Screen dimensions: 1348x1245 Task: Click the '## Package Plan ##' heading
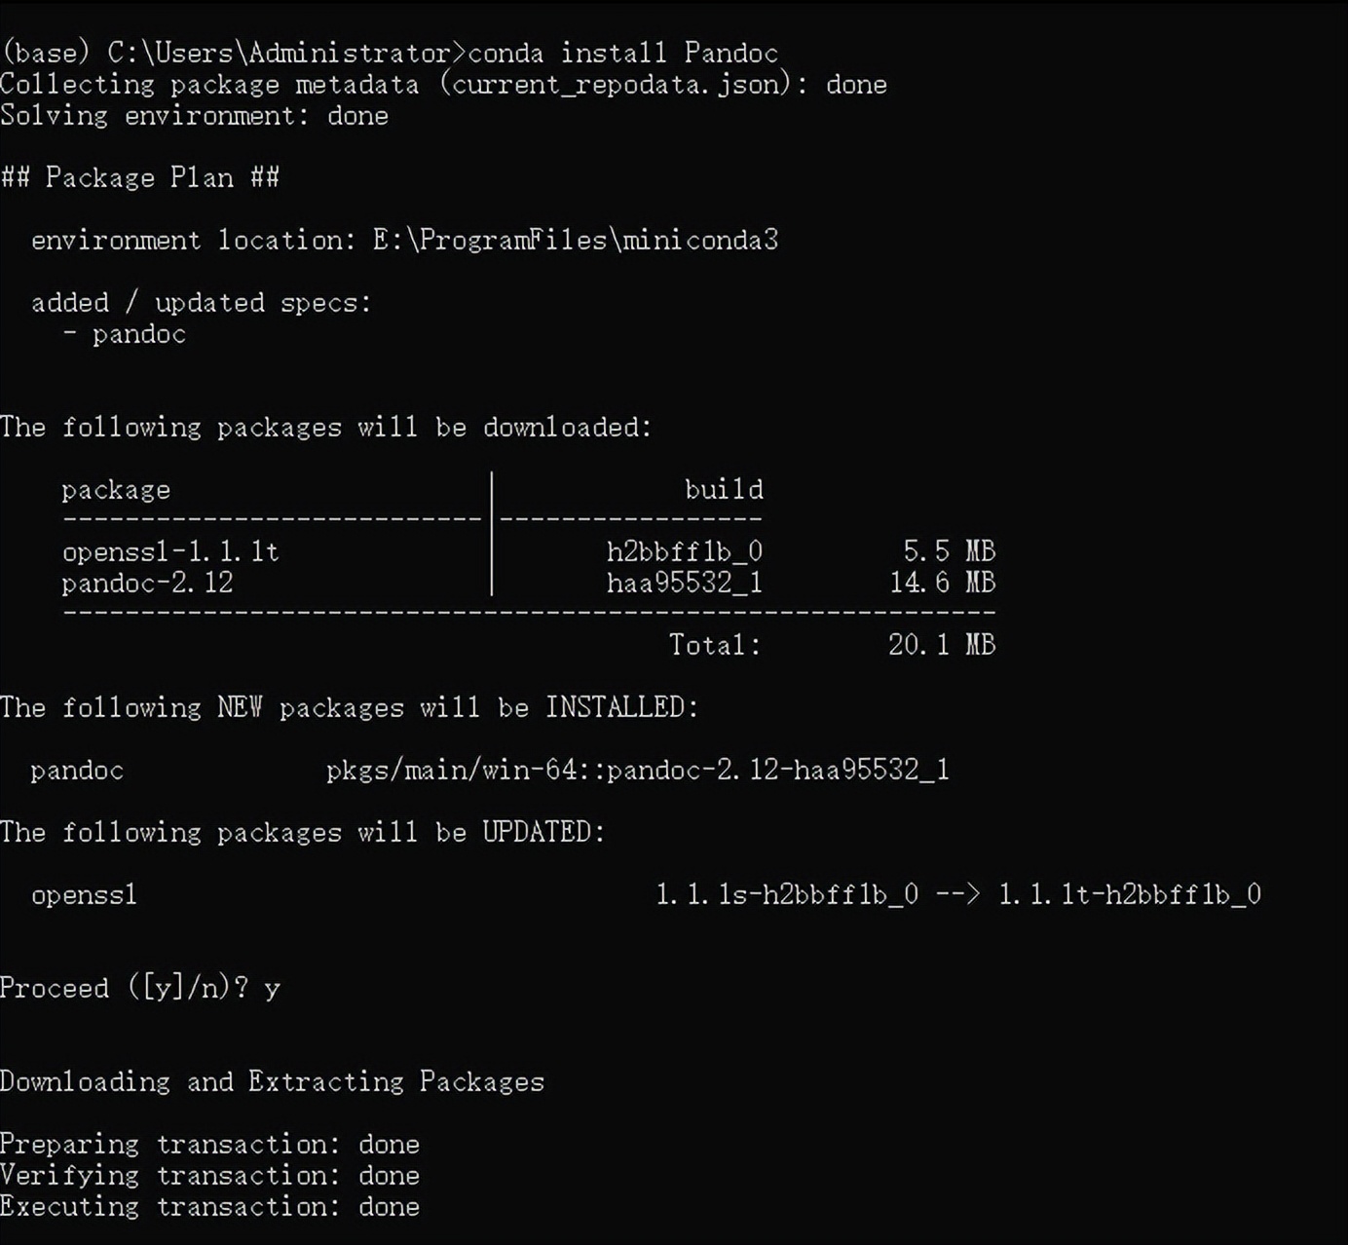[140, 178]
